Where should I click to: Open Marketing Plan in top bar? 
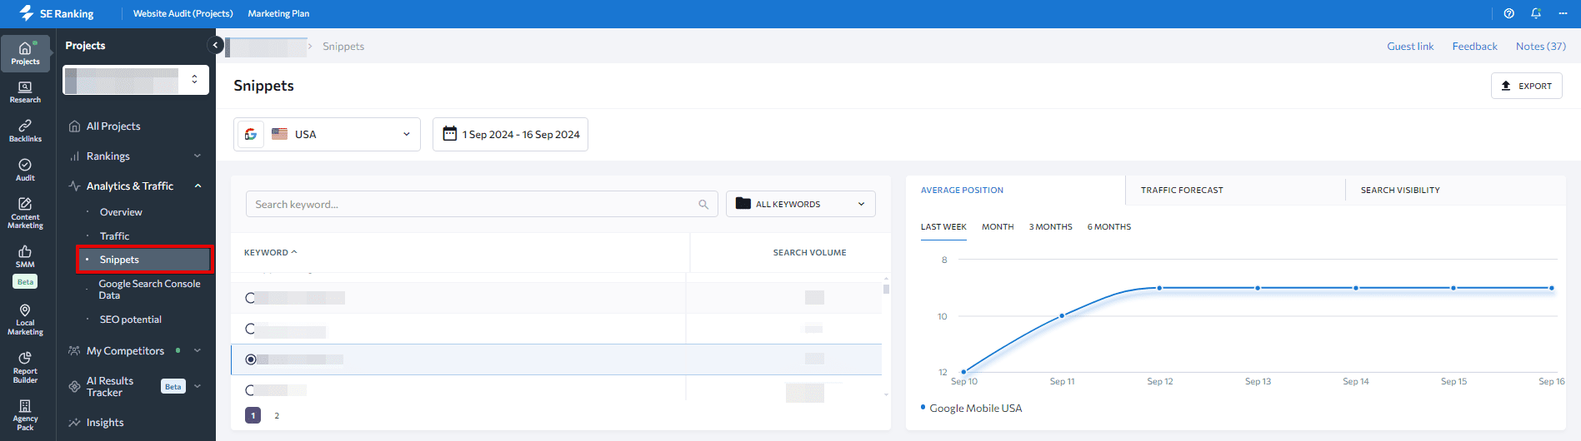(x=278, y=13)
